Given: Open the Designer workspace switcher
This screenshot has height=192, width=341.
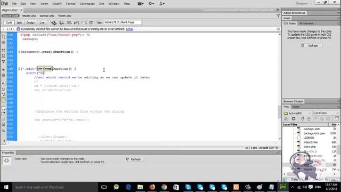Looking at the screenshot, I should click(x=304, y=4).
